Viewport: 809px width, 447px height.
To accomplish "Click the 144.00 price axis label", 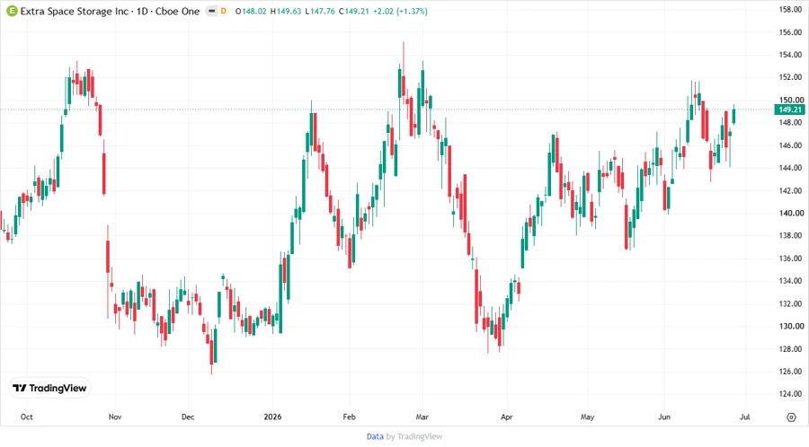I will (x=790, y=168).
